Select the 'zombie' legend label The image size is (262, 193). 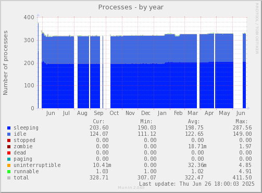[x=23, y=146]
